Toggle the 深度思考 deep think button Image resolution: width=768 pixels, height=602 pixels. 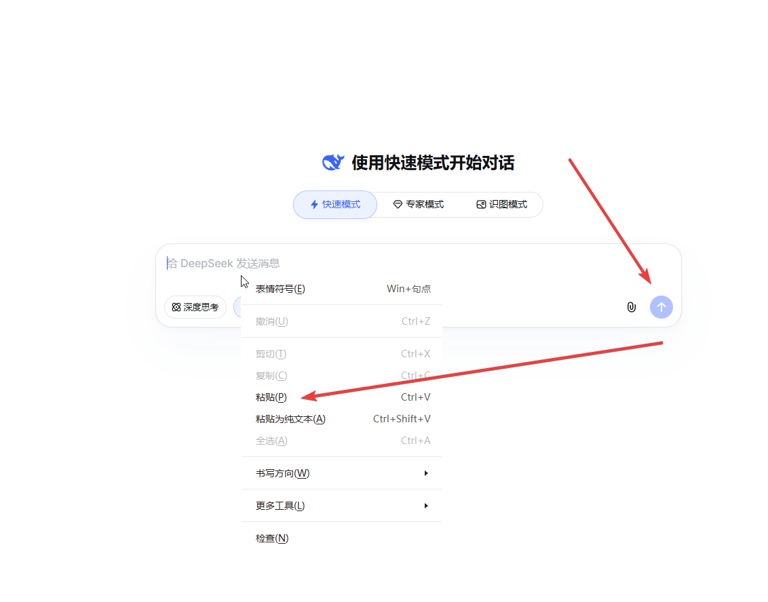pyautogui.click(x=195, y=307)
